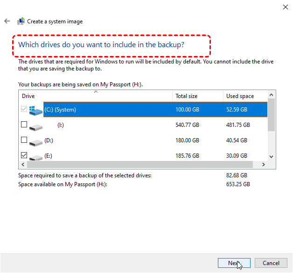Screen dimensions: 293x273
Task: Click the sort arrow above Drive column
Action: 96,92
